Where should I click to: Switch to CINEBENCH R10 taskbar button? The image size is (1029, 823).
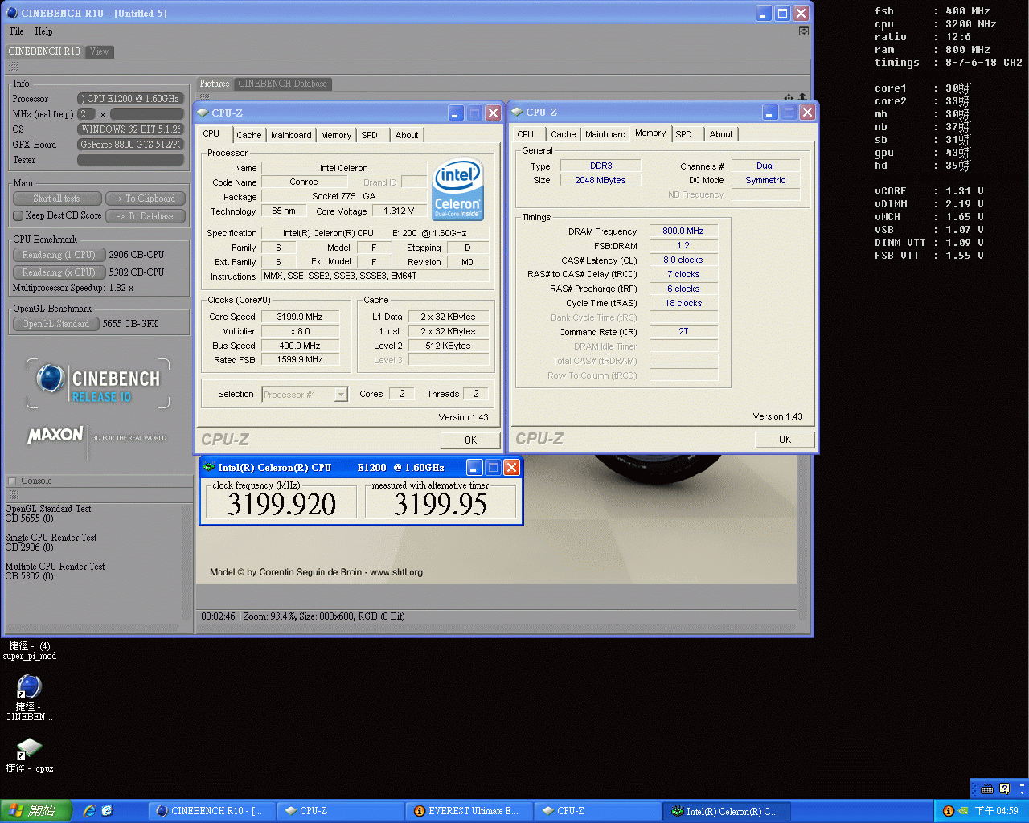(x=211, y=811)
